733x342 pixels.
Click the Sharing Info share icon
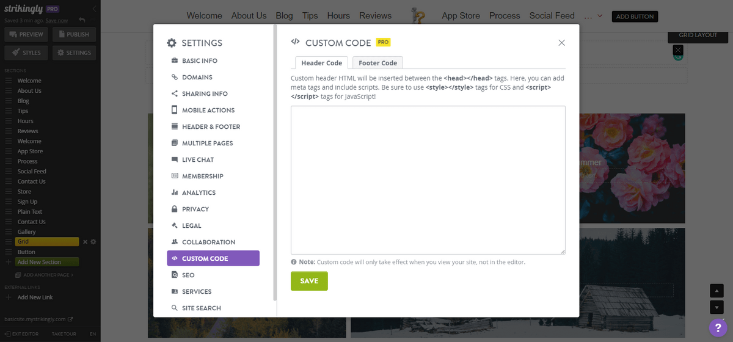click(x=175, y=94)
